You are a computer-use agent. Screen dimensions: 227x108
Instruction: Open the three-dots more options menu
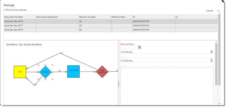click(218, 11)
